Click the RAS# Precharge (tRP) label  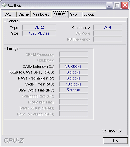[36, 78]
